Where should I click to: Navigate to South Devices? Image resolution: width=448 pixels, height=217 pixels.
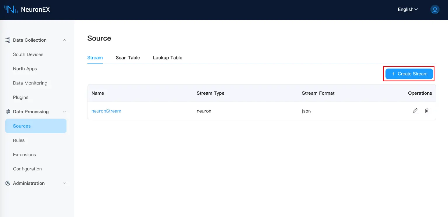(28, 54)
